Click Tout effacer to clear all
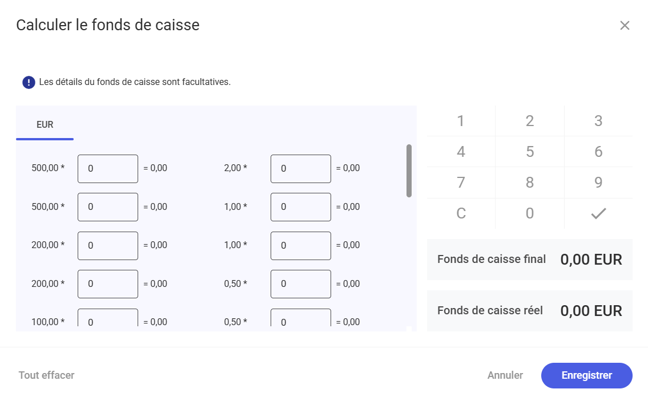Viewport: 648px width, 397px height. (x=46, y=375)
